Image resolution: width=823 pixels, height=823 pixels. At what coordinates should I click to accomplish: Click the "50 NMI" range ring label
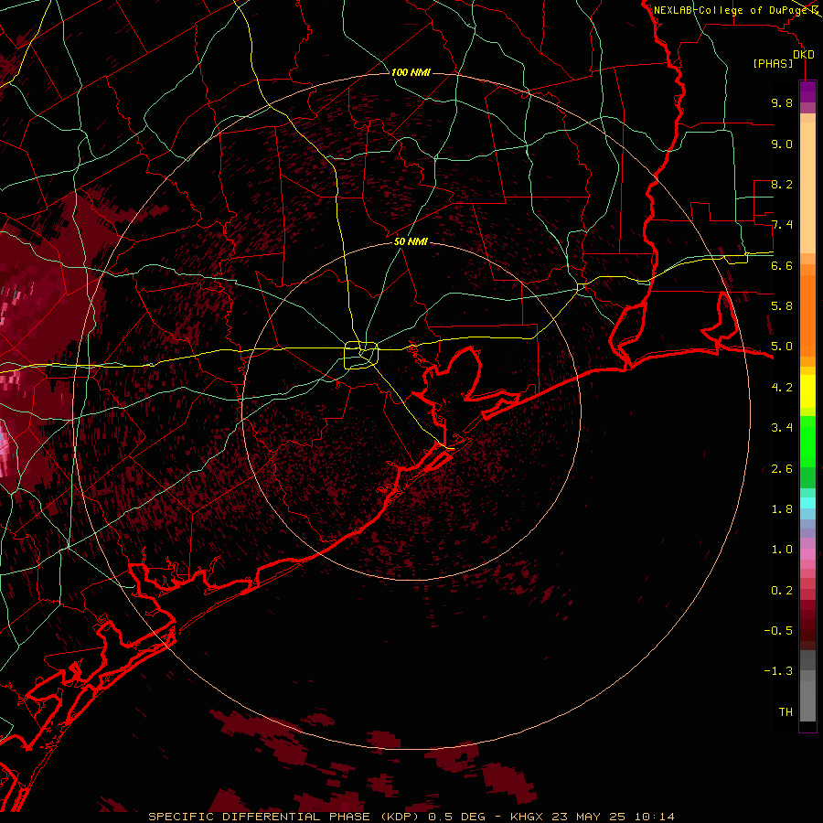pos(411,241)
